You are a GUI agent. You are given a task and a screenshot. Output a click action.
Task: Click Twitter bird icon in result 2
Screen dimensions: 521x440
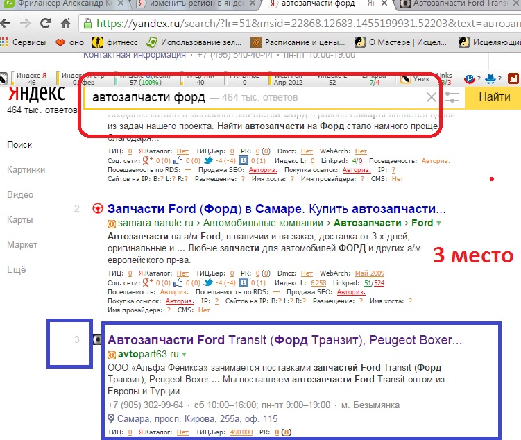click(x=208, y=282)
